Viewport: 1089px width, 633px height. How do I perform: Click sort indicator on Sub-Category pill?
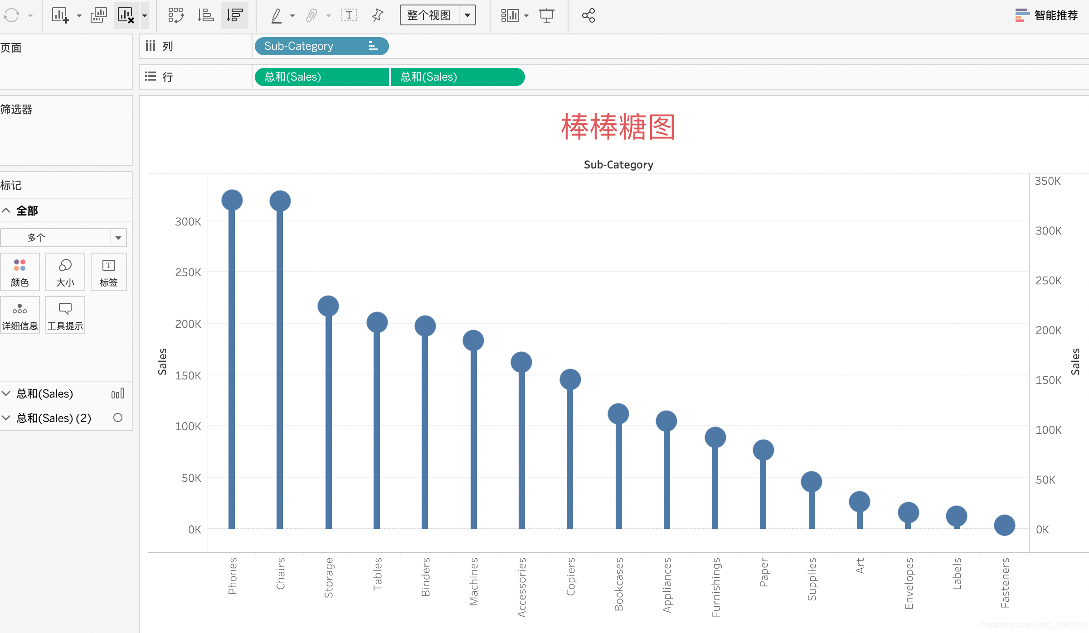[x=373, y=46]
